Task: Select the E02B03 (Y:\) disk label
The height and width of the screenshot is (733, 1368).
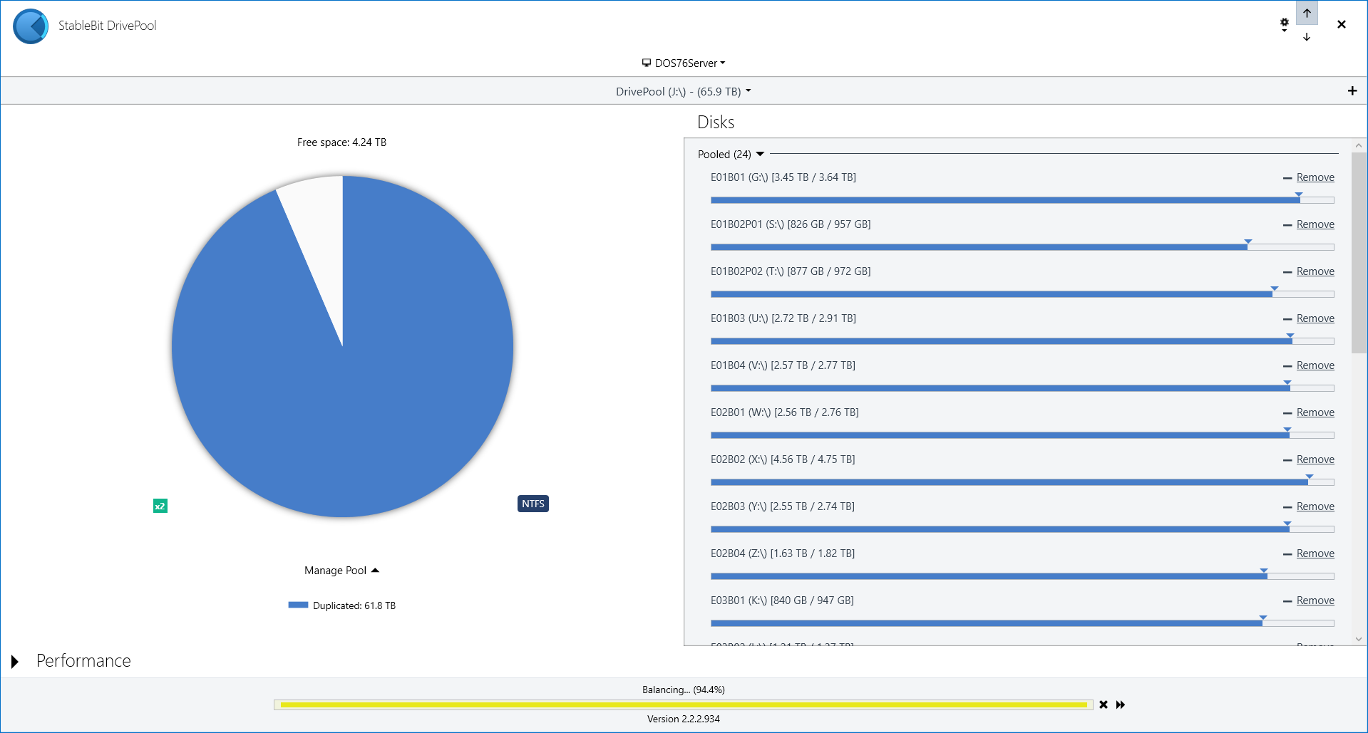Action: pos(783,506)
